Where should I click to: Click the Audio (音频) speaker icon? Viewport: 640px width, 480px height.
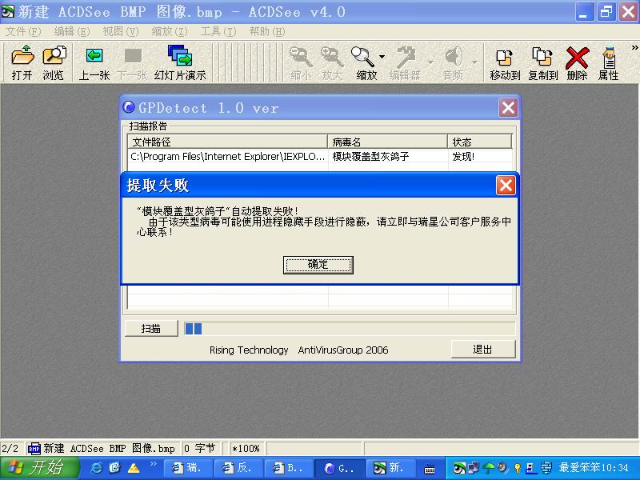point(453,62)
